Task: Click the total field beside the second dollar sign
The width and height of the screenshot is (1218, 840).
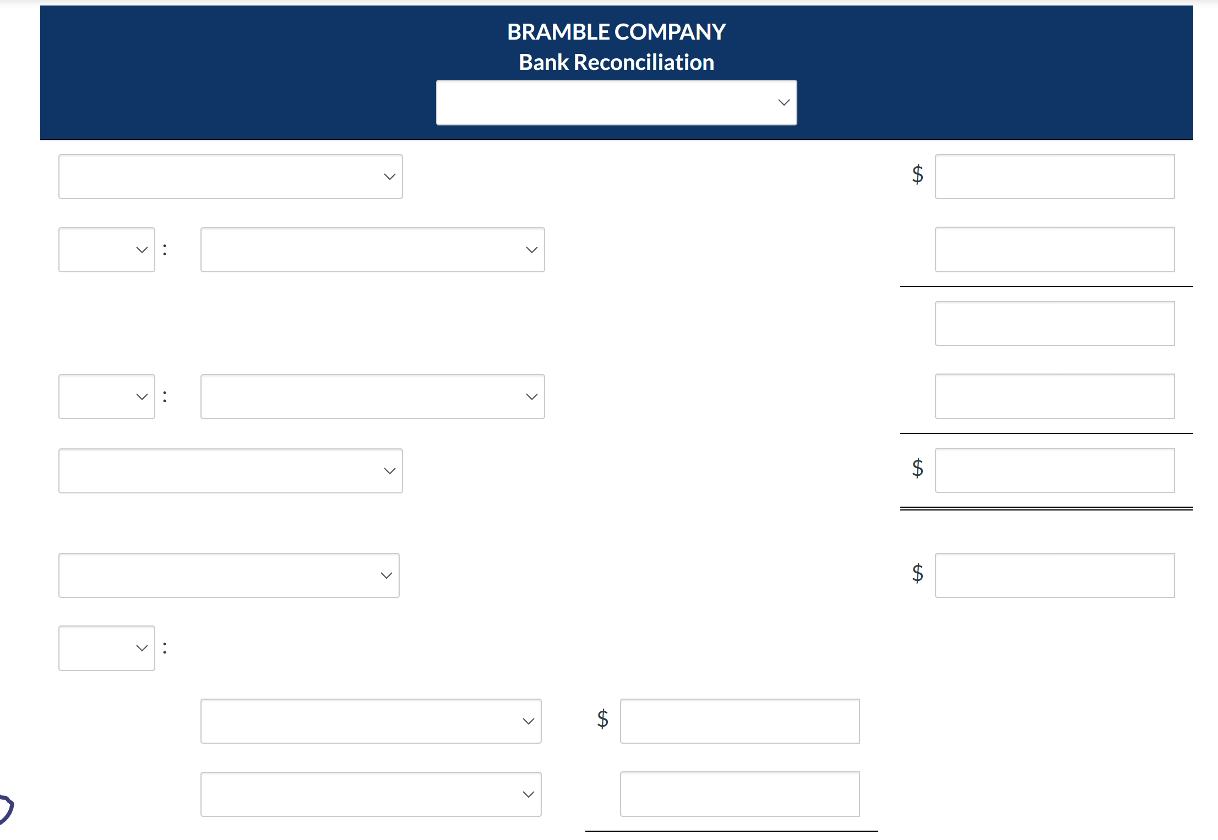Action: [1054, 470]
